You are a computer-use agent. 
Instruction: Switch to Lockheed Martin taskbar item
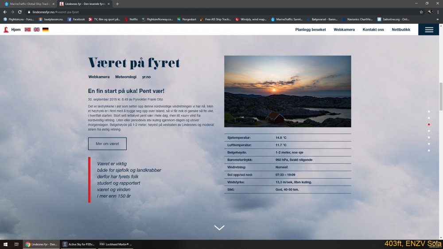(116, 244)
